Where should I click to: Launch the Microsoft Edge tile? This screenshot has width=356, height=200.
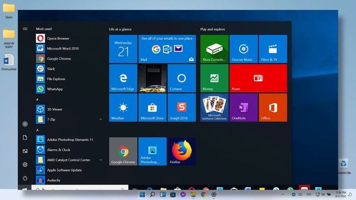(x=123, y=78)
